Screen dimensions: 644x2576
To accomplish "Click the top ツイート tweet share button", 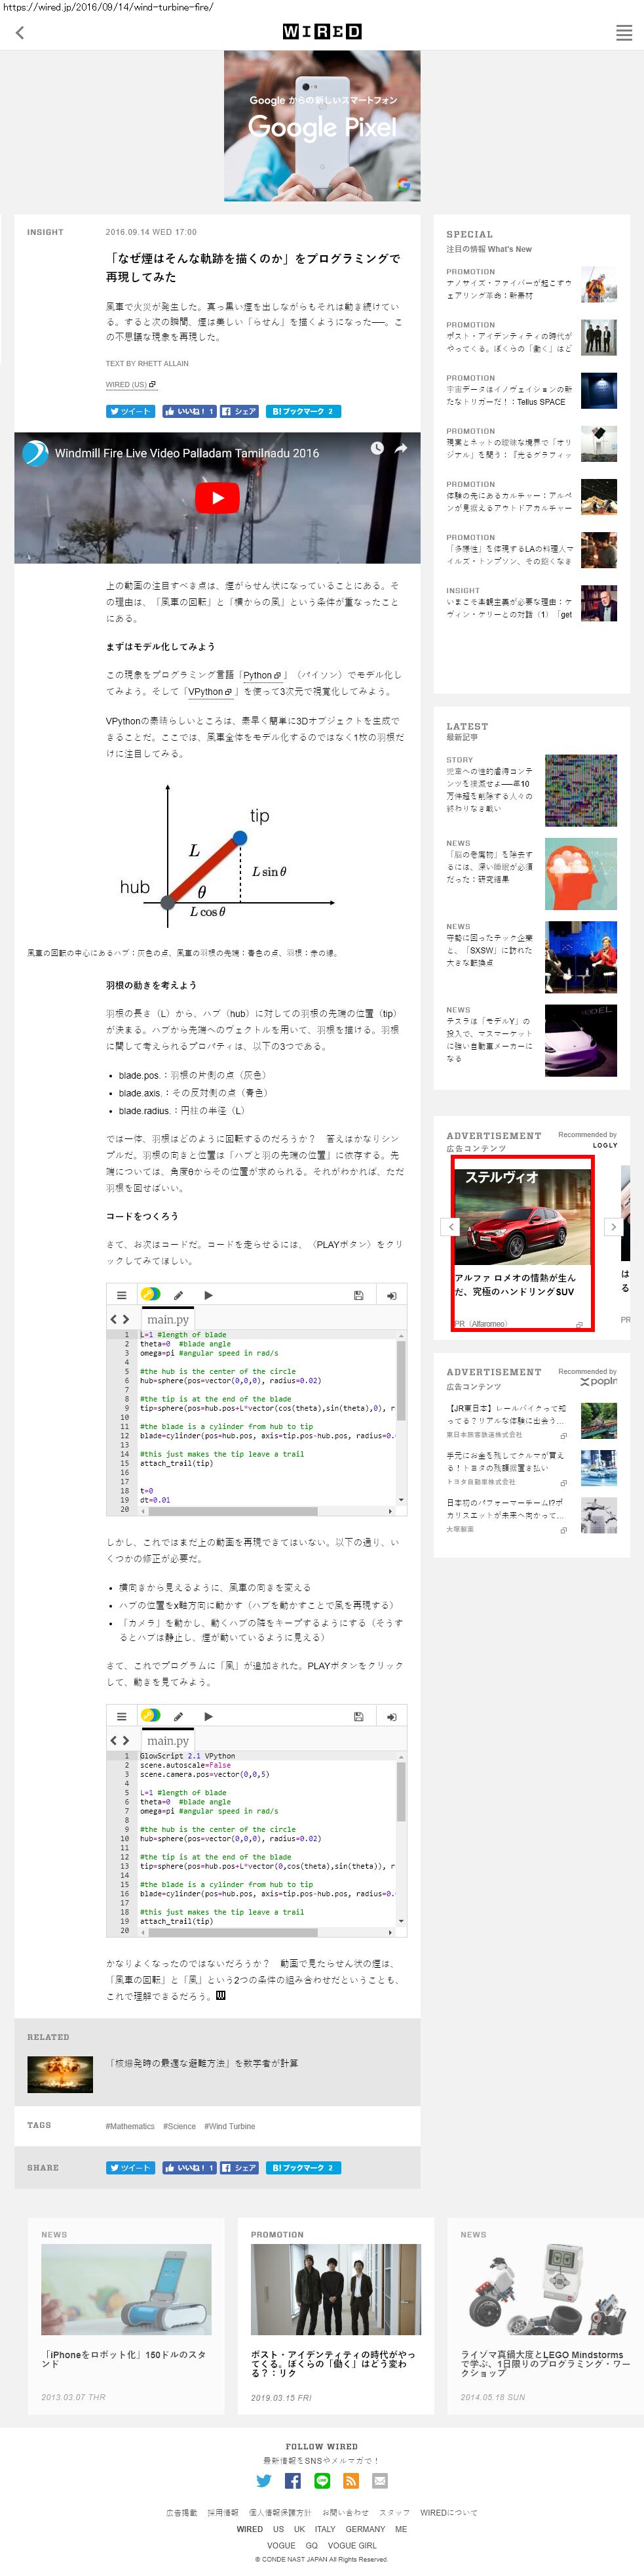I will click(130, 411).
